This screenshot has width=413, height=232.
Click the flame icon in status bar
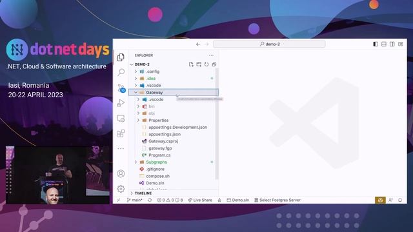point(219,200)
